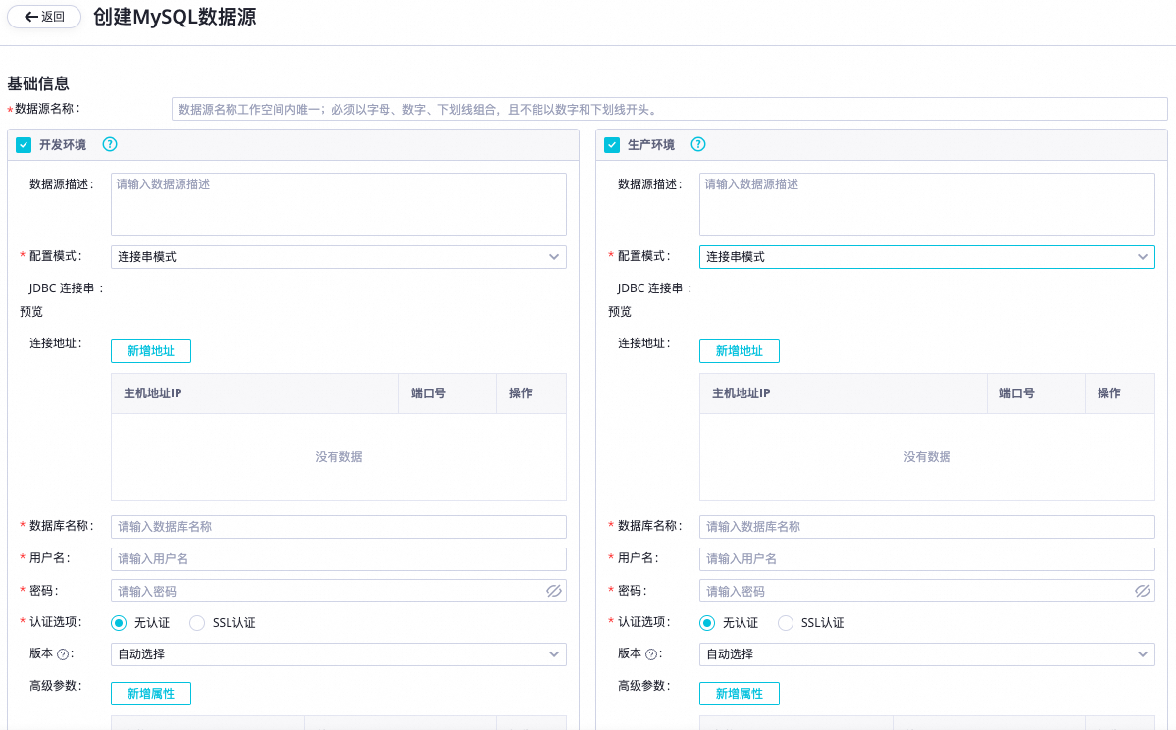Click the 创建MySQL数据源 page title
Image resolution: width=1176 pixels, height=730 pixels.
pyautogui.click(x=175, y=17)
